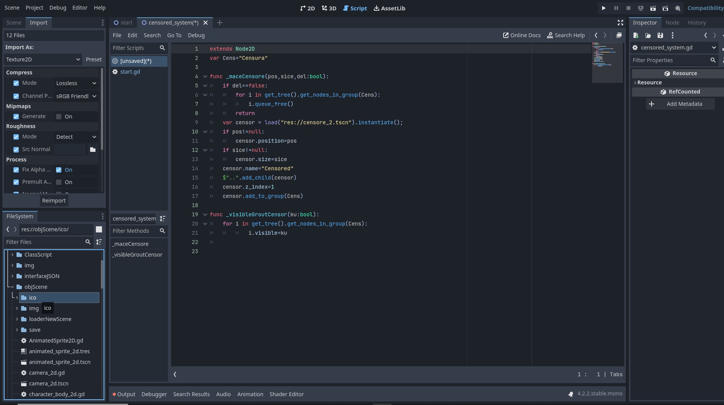Browse for Src Normal file
The width and height of the screenshot is (724, 405).
click(x=92, y=150)
